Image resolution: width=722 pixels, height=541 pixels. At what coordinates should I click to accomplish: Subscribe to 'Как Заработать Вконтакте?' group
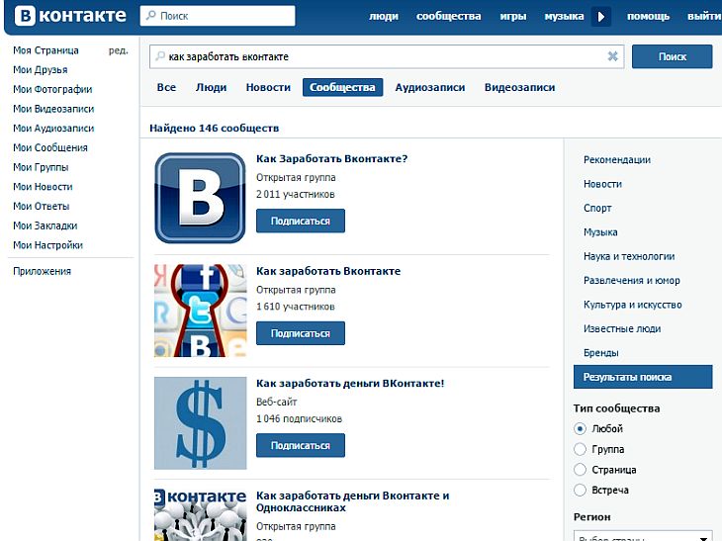click(301, 221)
